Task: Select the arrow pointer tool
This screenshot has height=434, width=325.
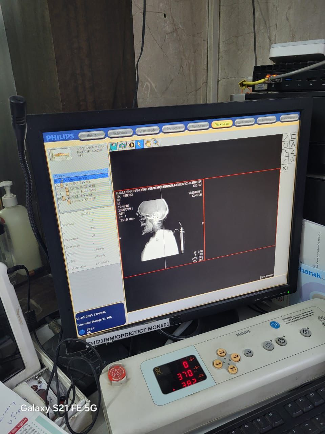Action: pos(139,144)
